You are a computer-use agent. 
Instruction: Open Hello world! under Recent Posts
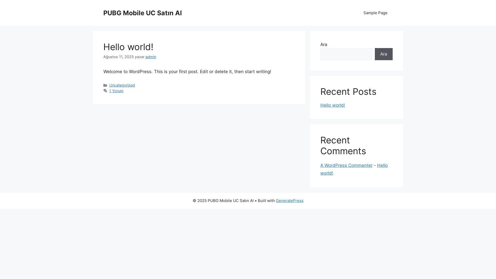pyautogui.click(x=333, y=105)
